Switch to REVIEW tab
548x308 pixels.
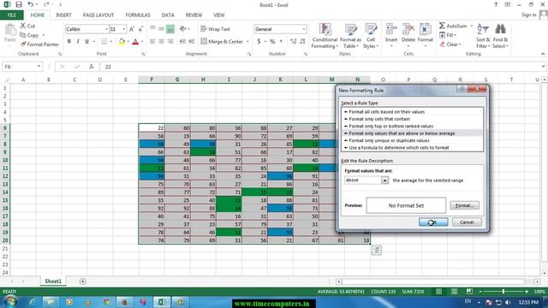click(194, 15)
